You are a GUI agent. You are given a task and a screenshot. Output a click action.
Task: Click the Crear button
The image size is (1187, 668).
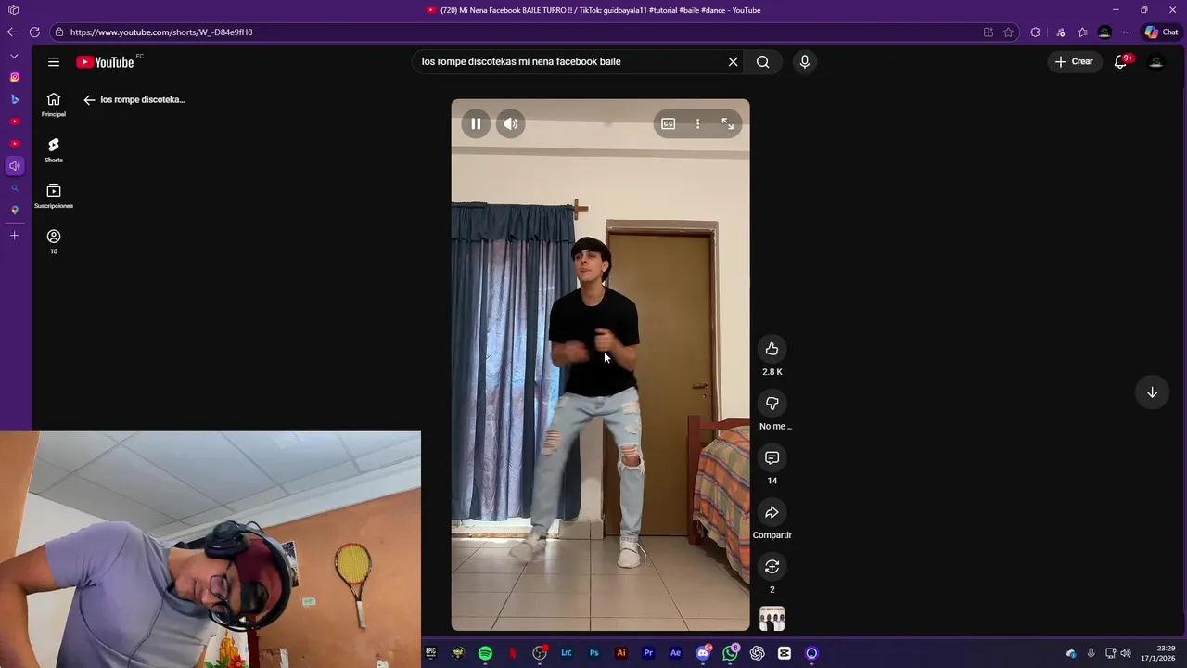1074,62
